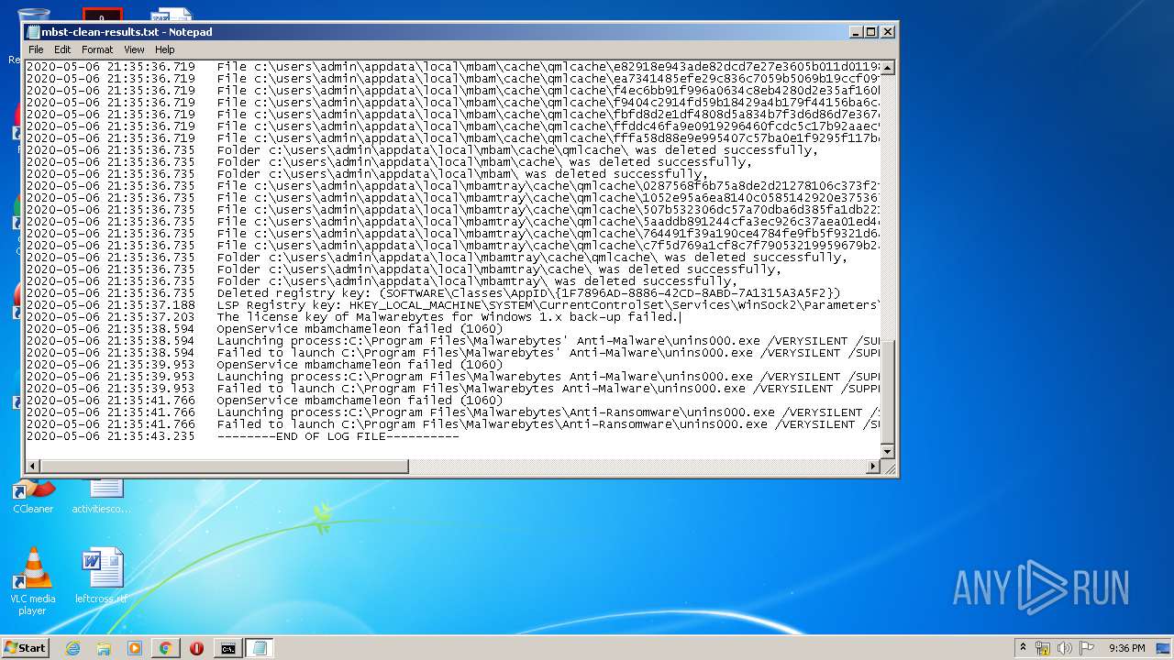
Task: Open Internet Explorer from the taskbar
Action: click(72, 648)
